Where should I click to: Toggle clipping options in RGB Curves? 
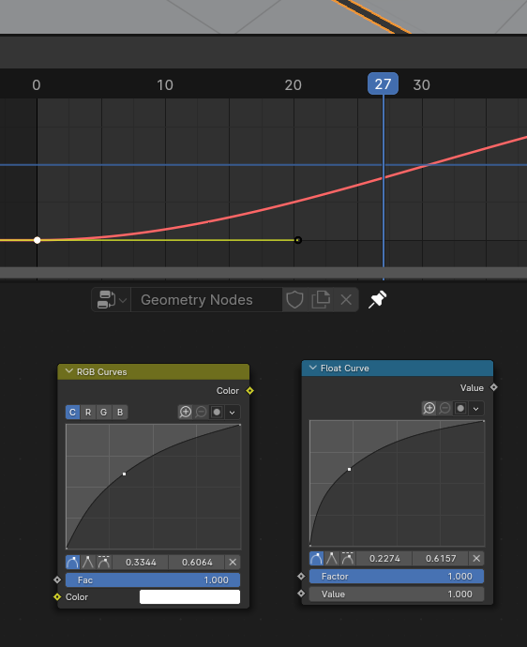pos(217,412)
